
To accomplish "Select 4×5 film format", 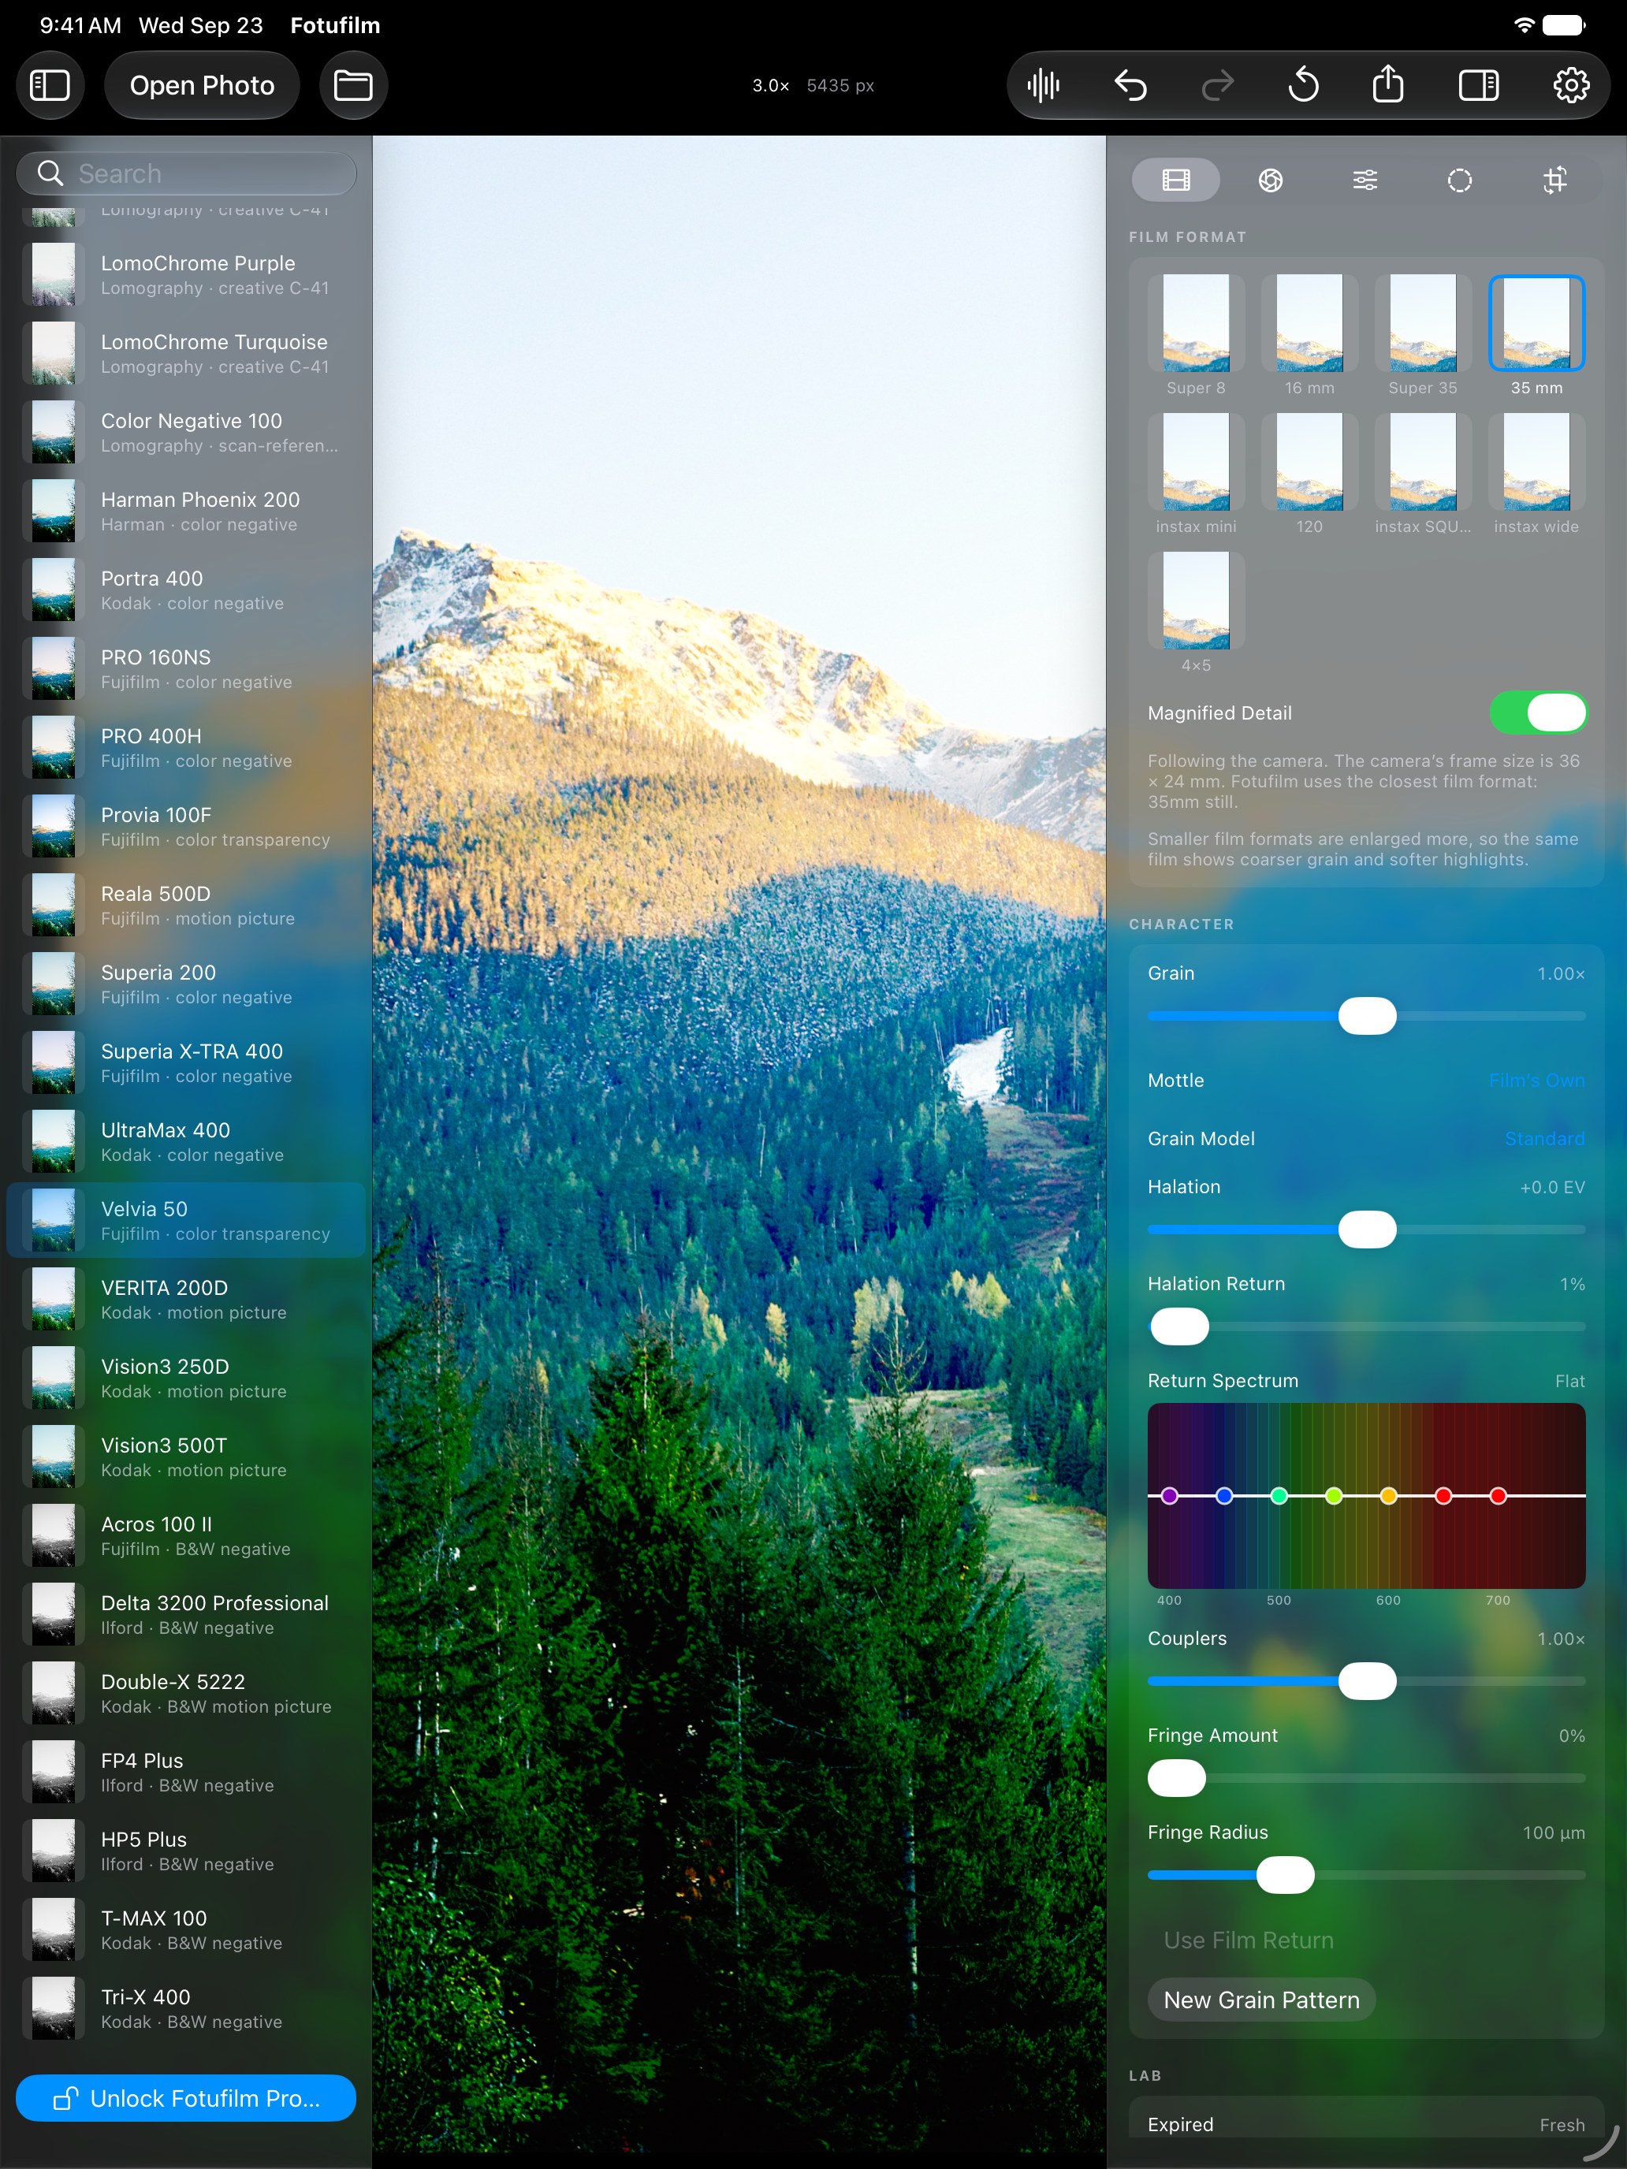I will coord(1196,613).
